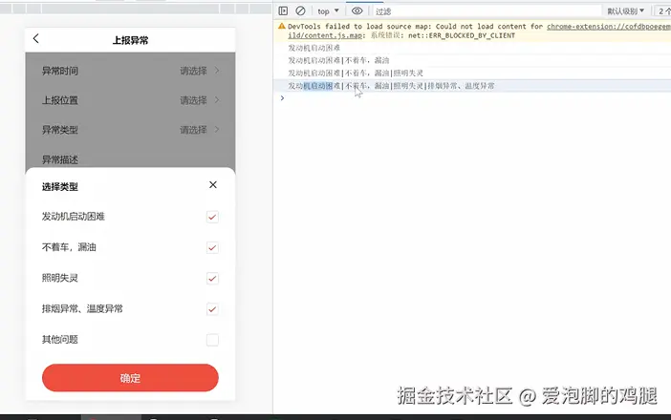The height and width of the screenshot is (420, 671).
Task: Click first console log 发动机启动困难
Action: point(314,48)
